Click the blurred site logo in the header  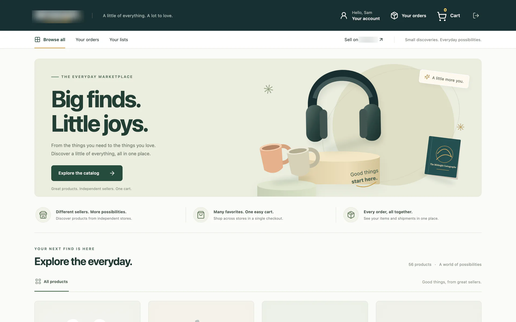pyautogui.click(x=58, y=16)
